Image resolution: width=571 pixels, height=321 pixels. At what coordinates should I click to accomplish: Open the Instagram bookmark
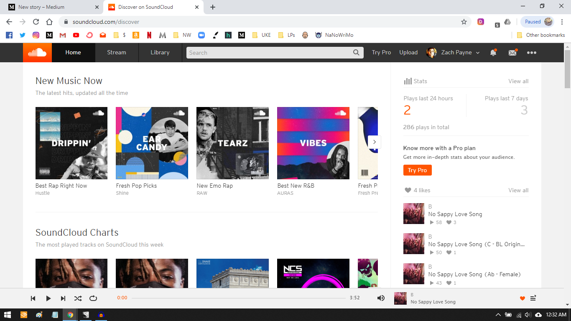click(36, 35)
